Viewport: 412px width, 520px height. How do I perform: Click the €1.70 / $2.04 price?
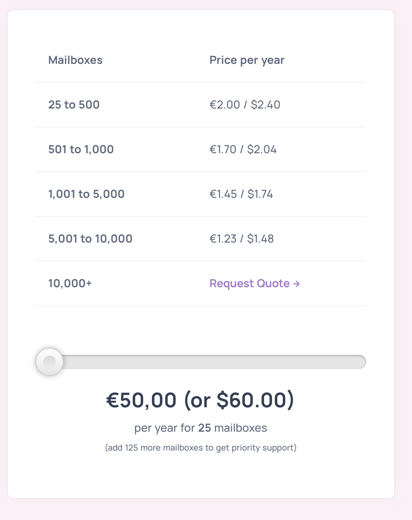point(243,149)
